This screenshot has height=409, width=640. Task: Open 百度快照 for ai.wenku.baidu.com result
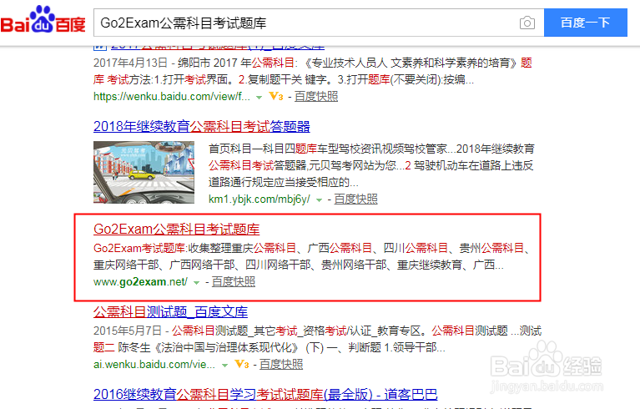pos(281,364)
